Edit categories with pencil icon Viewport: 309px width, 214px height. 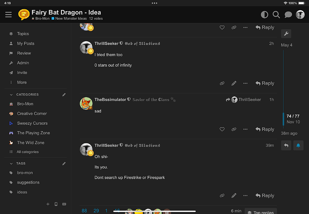pos(64,95)
